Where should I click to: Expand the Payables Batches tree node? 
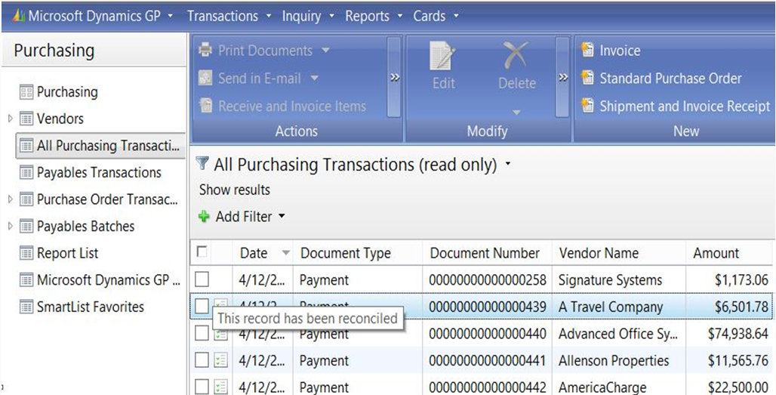point(11,227)
